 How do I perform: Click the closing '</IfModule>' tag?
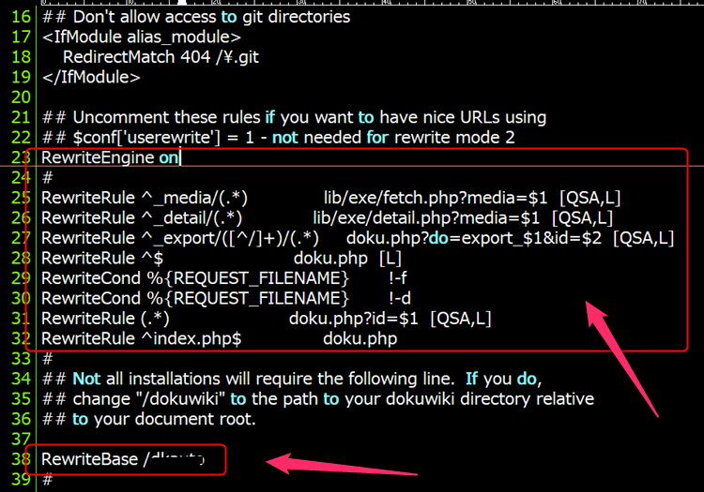(x=91, y=77)
